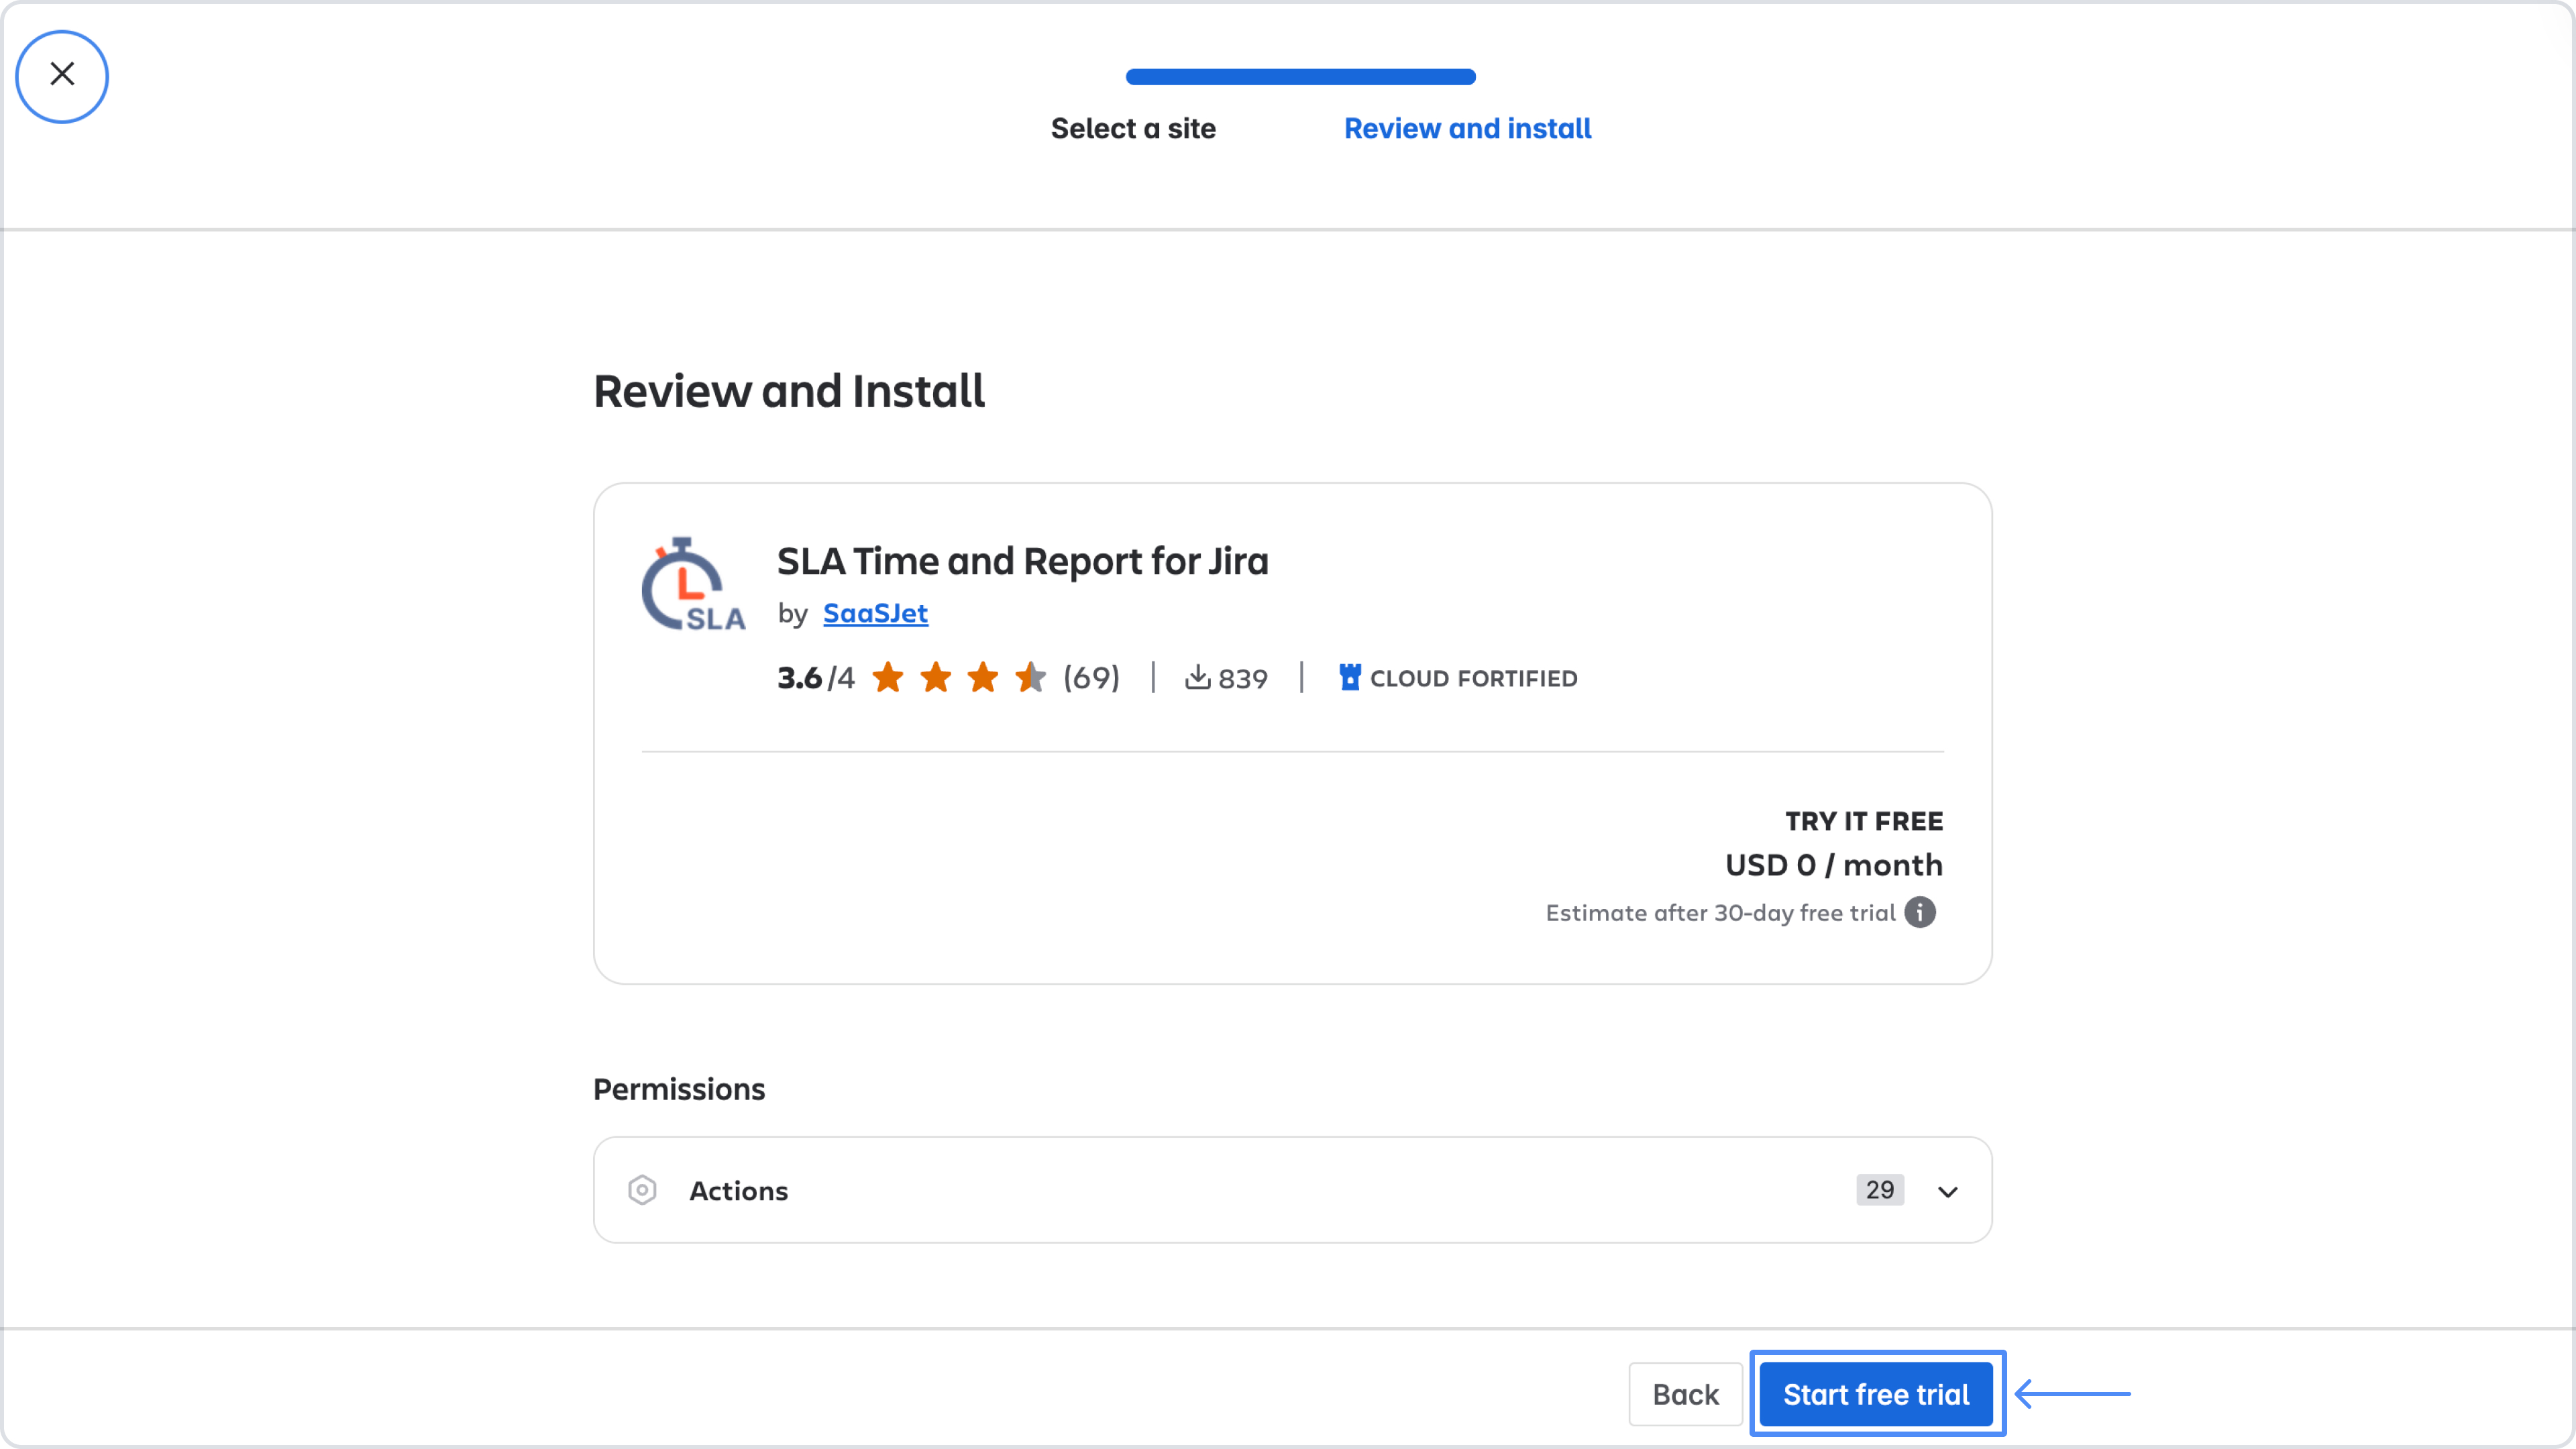Click the CLOUD FORTIFIED label text

point(1473,678)
